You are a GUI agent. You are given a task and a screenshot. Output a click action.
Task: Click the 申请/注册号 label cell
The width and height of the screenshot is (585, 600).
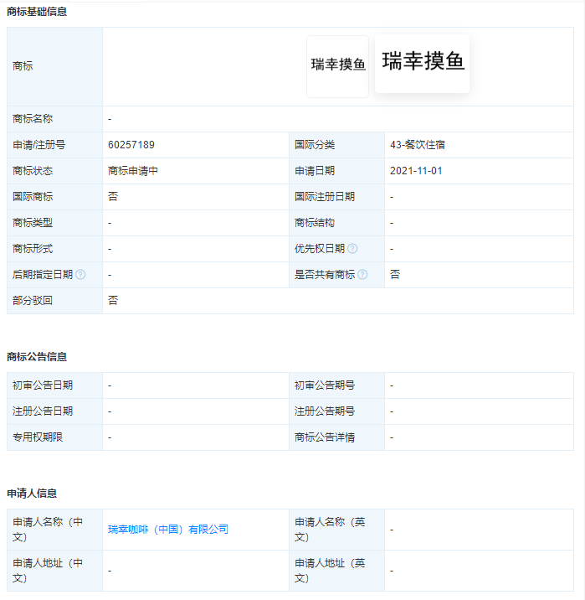[54, 145]
